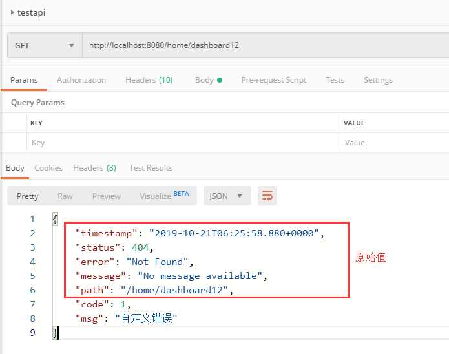Viewport: 449px width, 354px height.
Task: Click the 404 status value
Action: pyautogui.click(x=140, y=247)
